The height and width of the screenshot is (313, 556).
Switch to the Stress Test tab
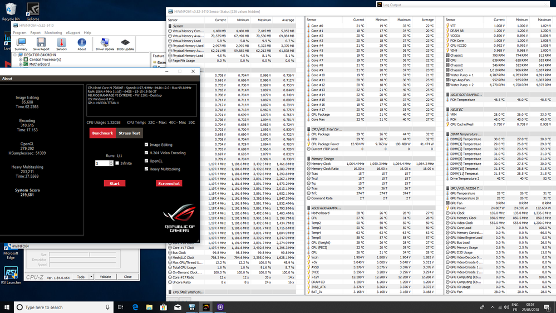[x=129, y=133]
